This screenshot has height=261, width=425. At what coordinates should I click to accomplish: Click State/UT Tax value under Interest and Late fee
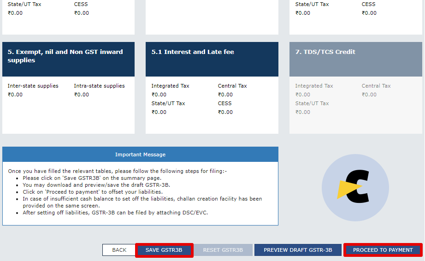click(x=159, y=112)
